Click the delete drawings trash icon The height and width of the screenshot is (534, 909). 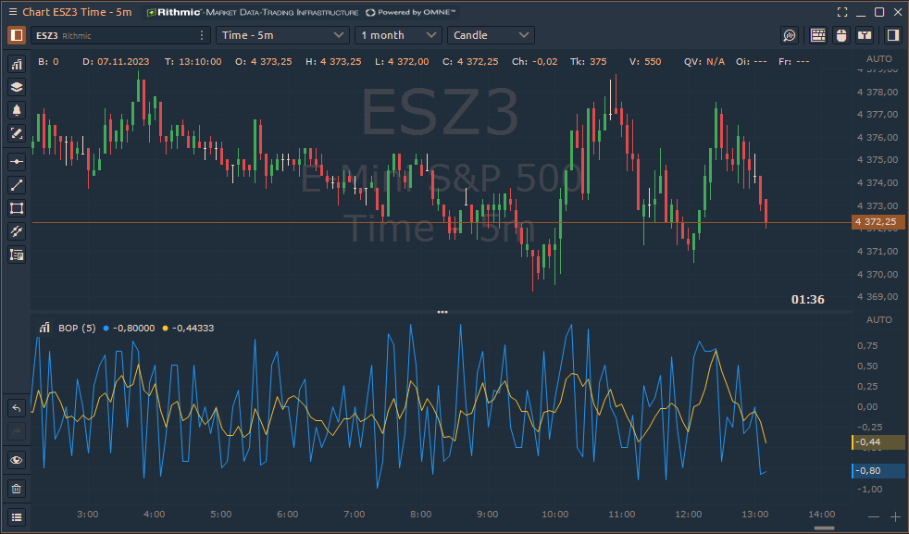tap(17, 488)
